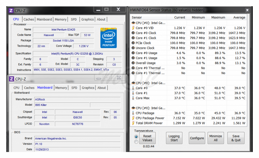This screenshot has height=158, width=259.
Task: Switch to SPD tab in the lower CPU-Z window
Action: [x=74, y=88]
